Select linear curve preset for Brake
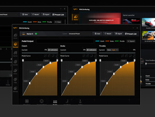 click(x=84, y=56)
